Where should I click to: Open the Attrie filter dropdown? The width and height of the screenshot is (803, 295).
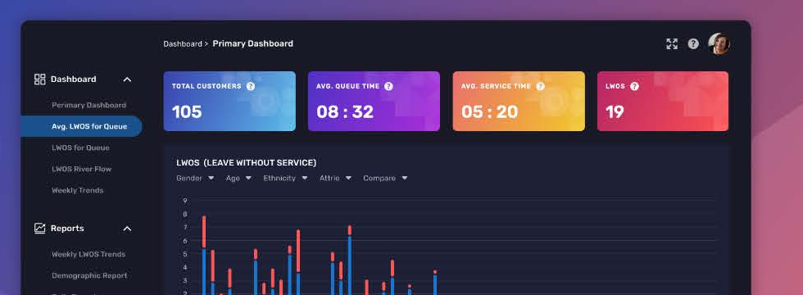[335, 179]
